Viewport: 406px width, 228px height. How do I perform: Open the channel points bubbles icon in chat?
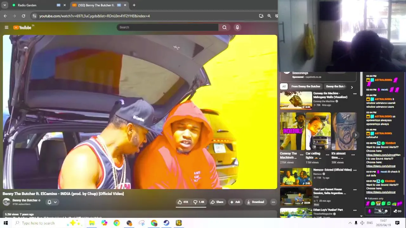[396, 211]
